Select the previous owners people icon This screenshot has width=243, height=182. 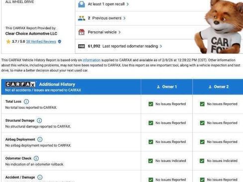(82, 18)
